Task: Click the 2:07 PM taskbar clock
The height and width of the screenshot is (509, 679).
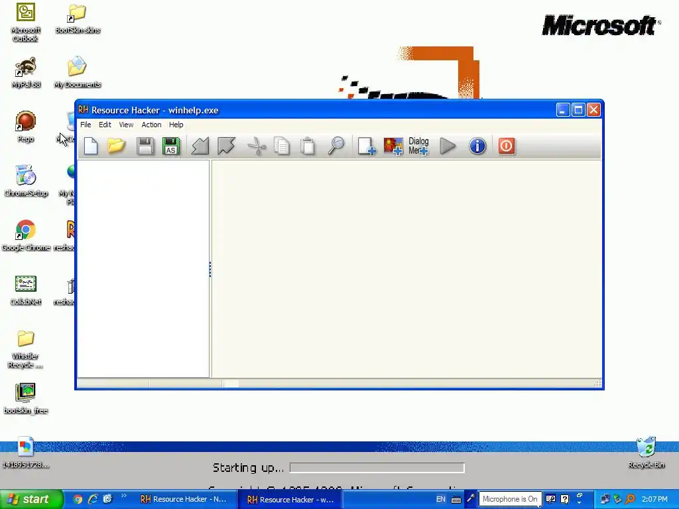Action: point(654,499)
